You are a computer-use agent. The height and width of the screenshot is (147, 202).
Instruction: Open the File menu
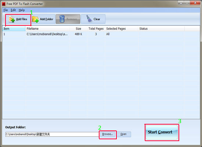[6, 10]
